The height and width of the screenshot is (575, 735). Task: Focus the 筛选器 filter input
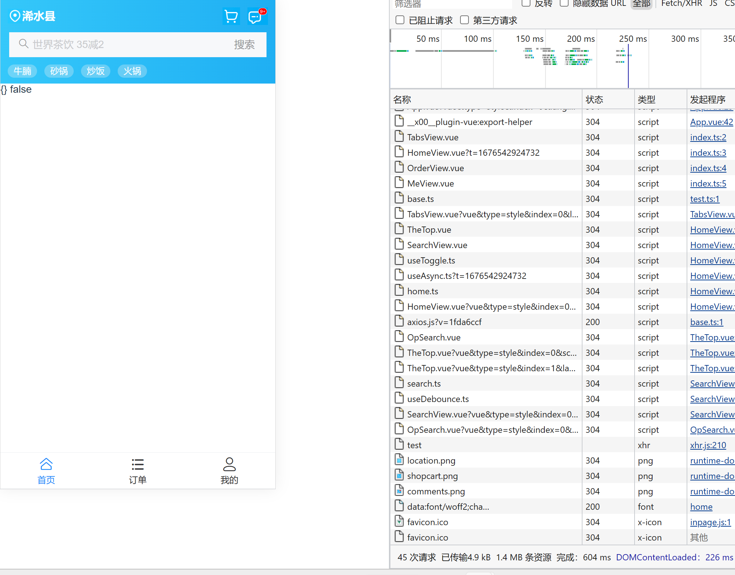coord(452,4)
